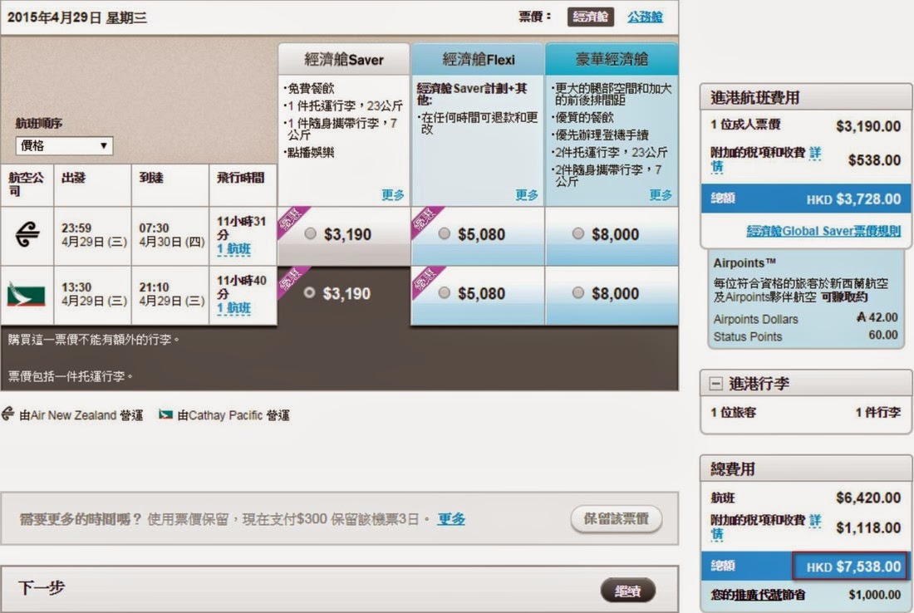This screenshot has width=914, height=613.
Task: Switch to 公務艙 fare tab
Action: (x=645, y=17)
